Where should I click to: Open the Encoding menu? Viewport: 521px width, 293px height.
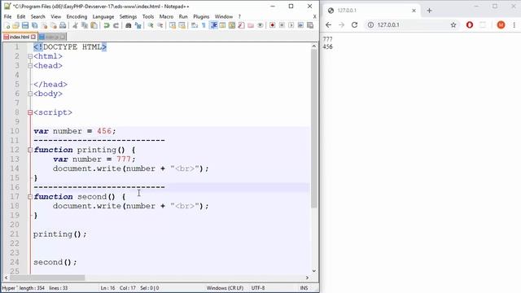click(77, 16)
